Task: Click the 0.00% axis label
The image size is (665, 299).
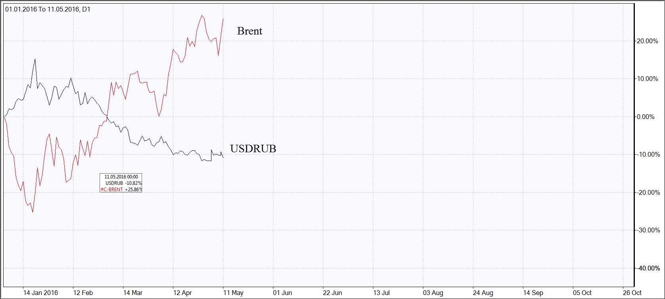Action: [x=646, y=117]
